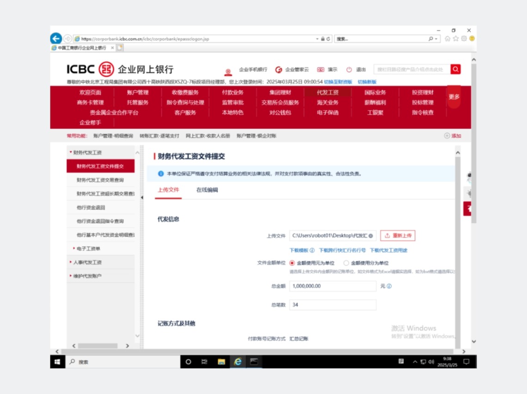Open the notification center icon
The width and height of the screenshot is (527, 394).
[x=466, y=362]
